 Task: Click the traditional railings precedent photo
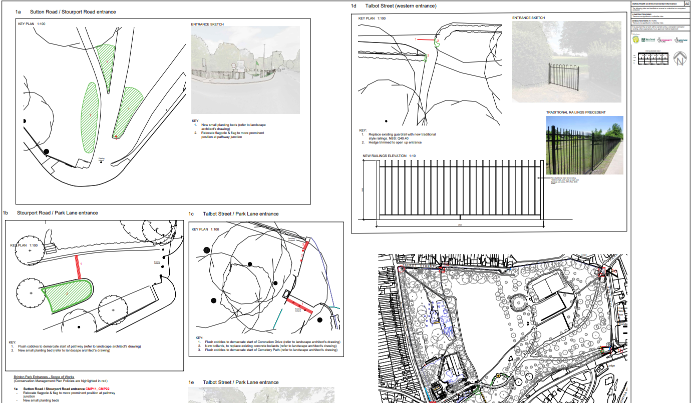(584, 145)
